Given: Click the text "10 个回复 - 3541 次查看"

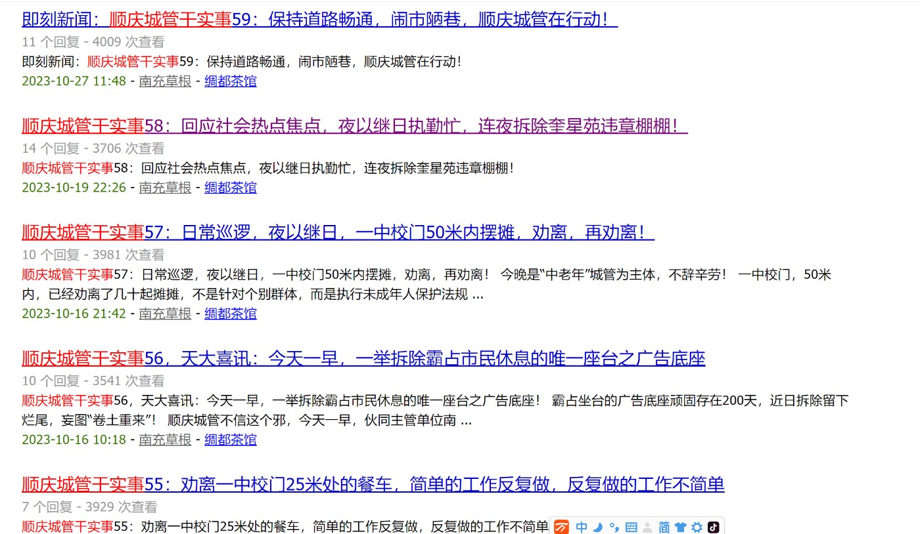Looking at the screenshot, I should pos(93,380).
